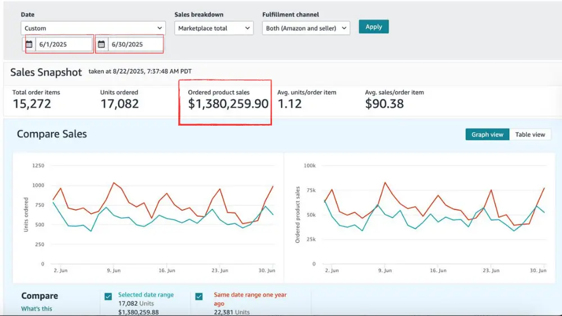Click the start date field showing 6/1/2025
Image resolution: width=562 pixels, height=316 pixels.
[x=64, y=44]
